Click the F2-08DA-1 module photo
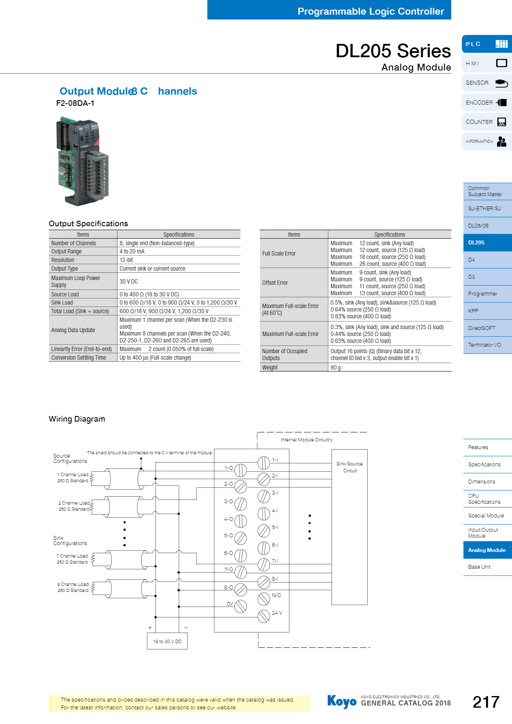The width and height of the screenshot is (512, 724). pos(83,161)
